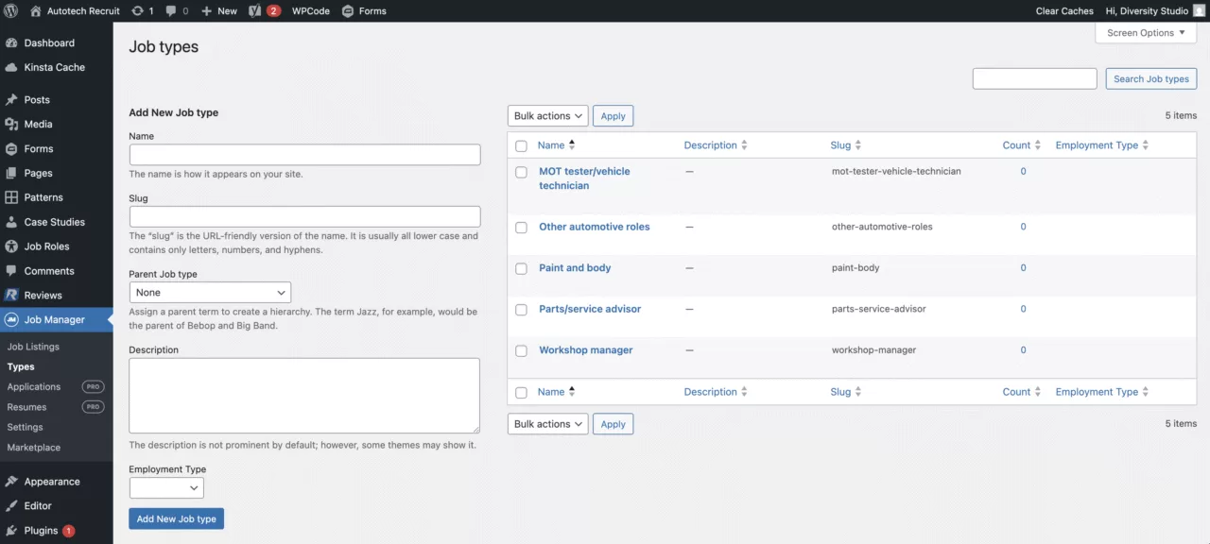Image resolution: width=1210 pixels, height=544 pixels.
Task: Sort by the Count column arrows in table header
Action: point(1037,145)
